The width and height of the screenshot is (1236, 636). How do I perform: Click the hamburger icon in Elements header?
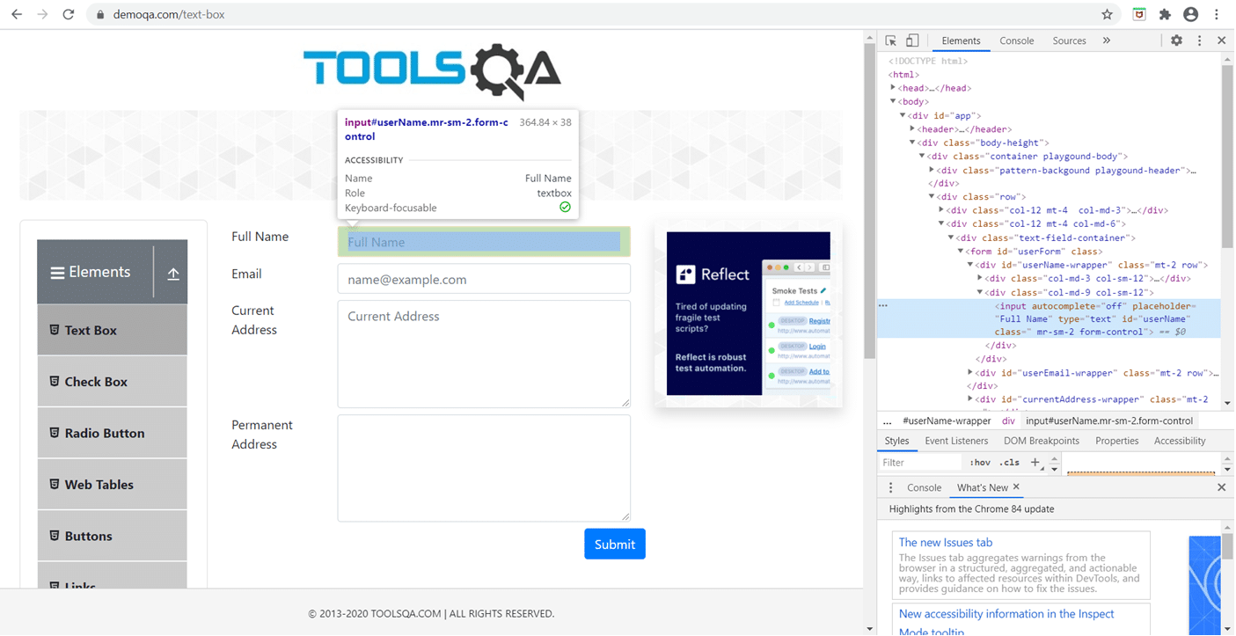57,273
